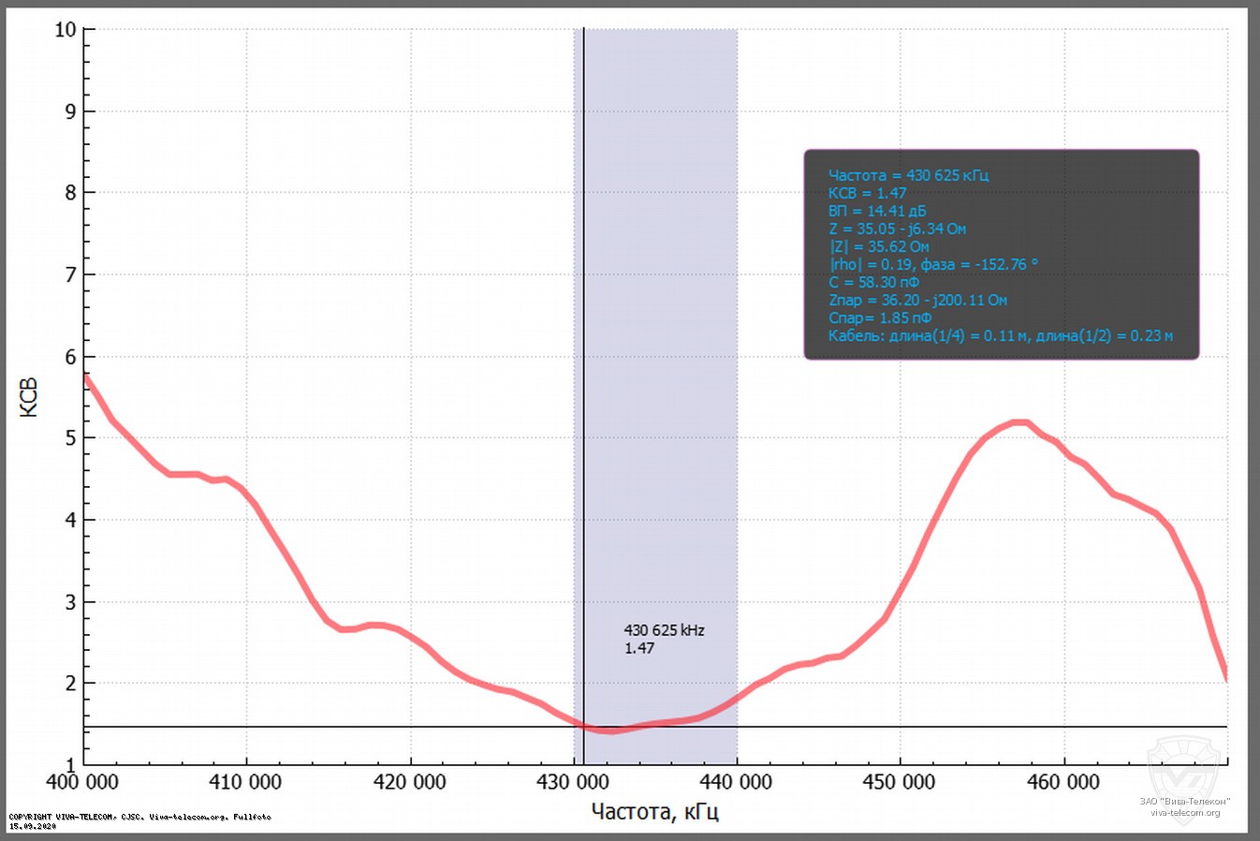
Task: Select the C = 58.30 пФ capacitance entry
Action: [873, 282]
